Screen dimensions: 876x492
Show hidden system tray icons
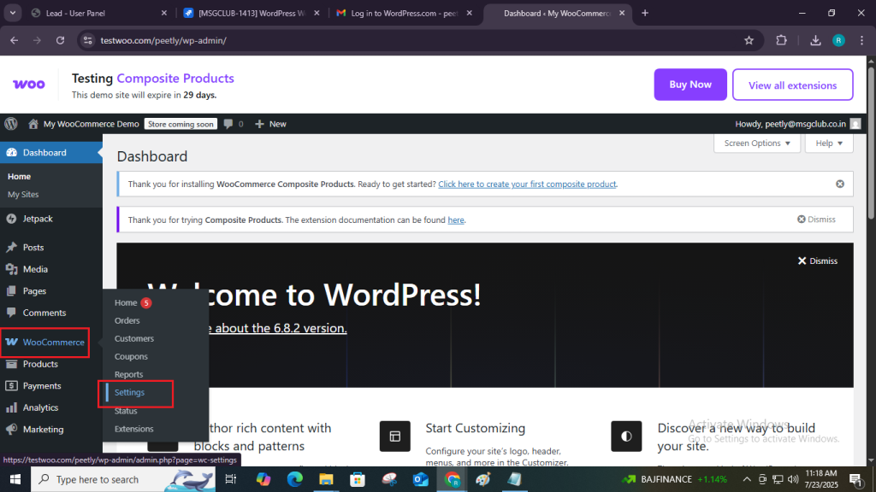tap(747, 479)
